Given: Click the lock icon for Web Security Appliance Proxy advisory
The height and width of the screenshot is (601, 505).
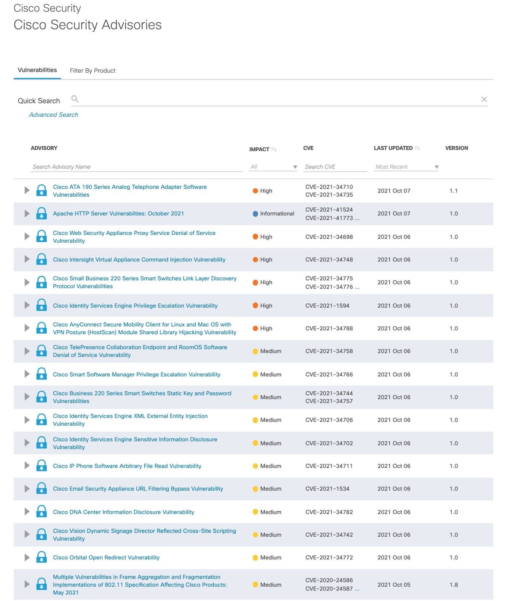Looking at the screenshot, I should (x=42, y=236).
